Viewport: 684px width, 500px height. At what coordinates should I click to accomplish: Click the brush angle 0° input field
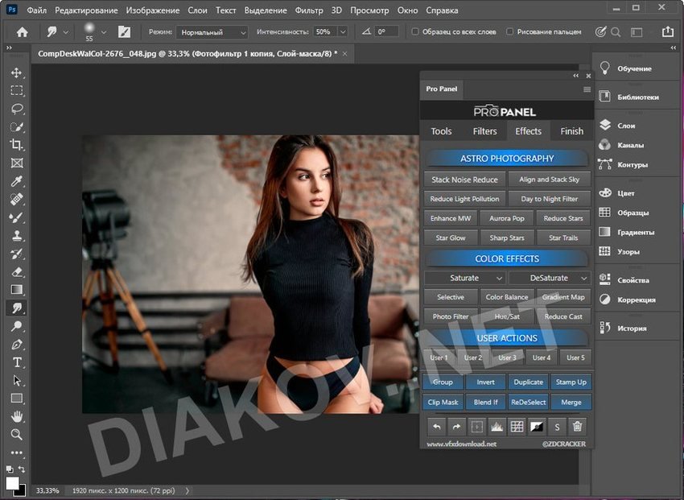click(387, 32)
